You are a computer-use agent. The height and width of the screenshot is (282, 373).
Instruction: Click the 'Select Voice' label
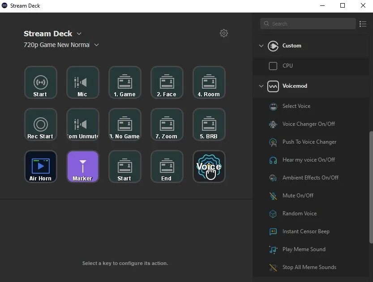tap(296, 106)
